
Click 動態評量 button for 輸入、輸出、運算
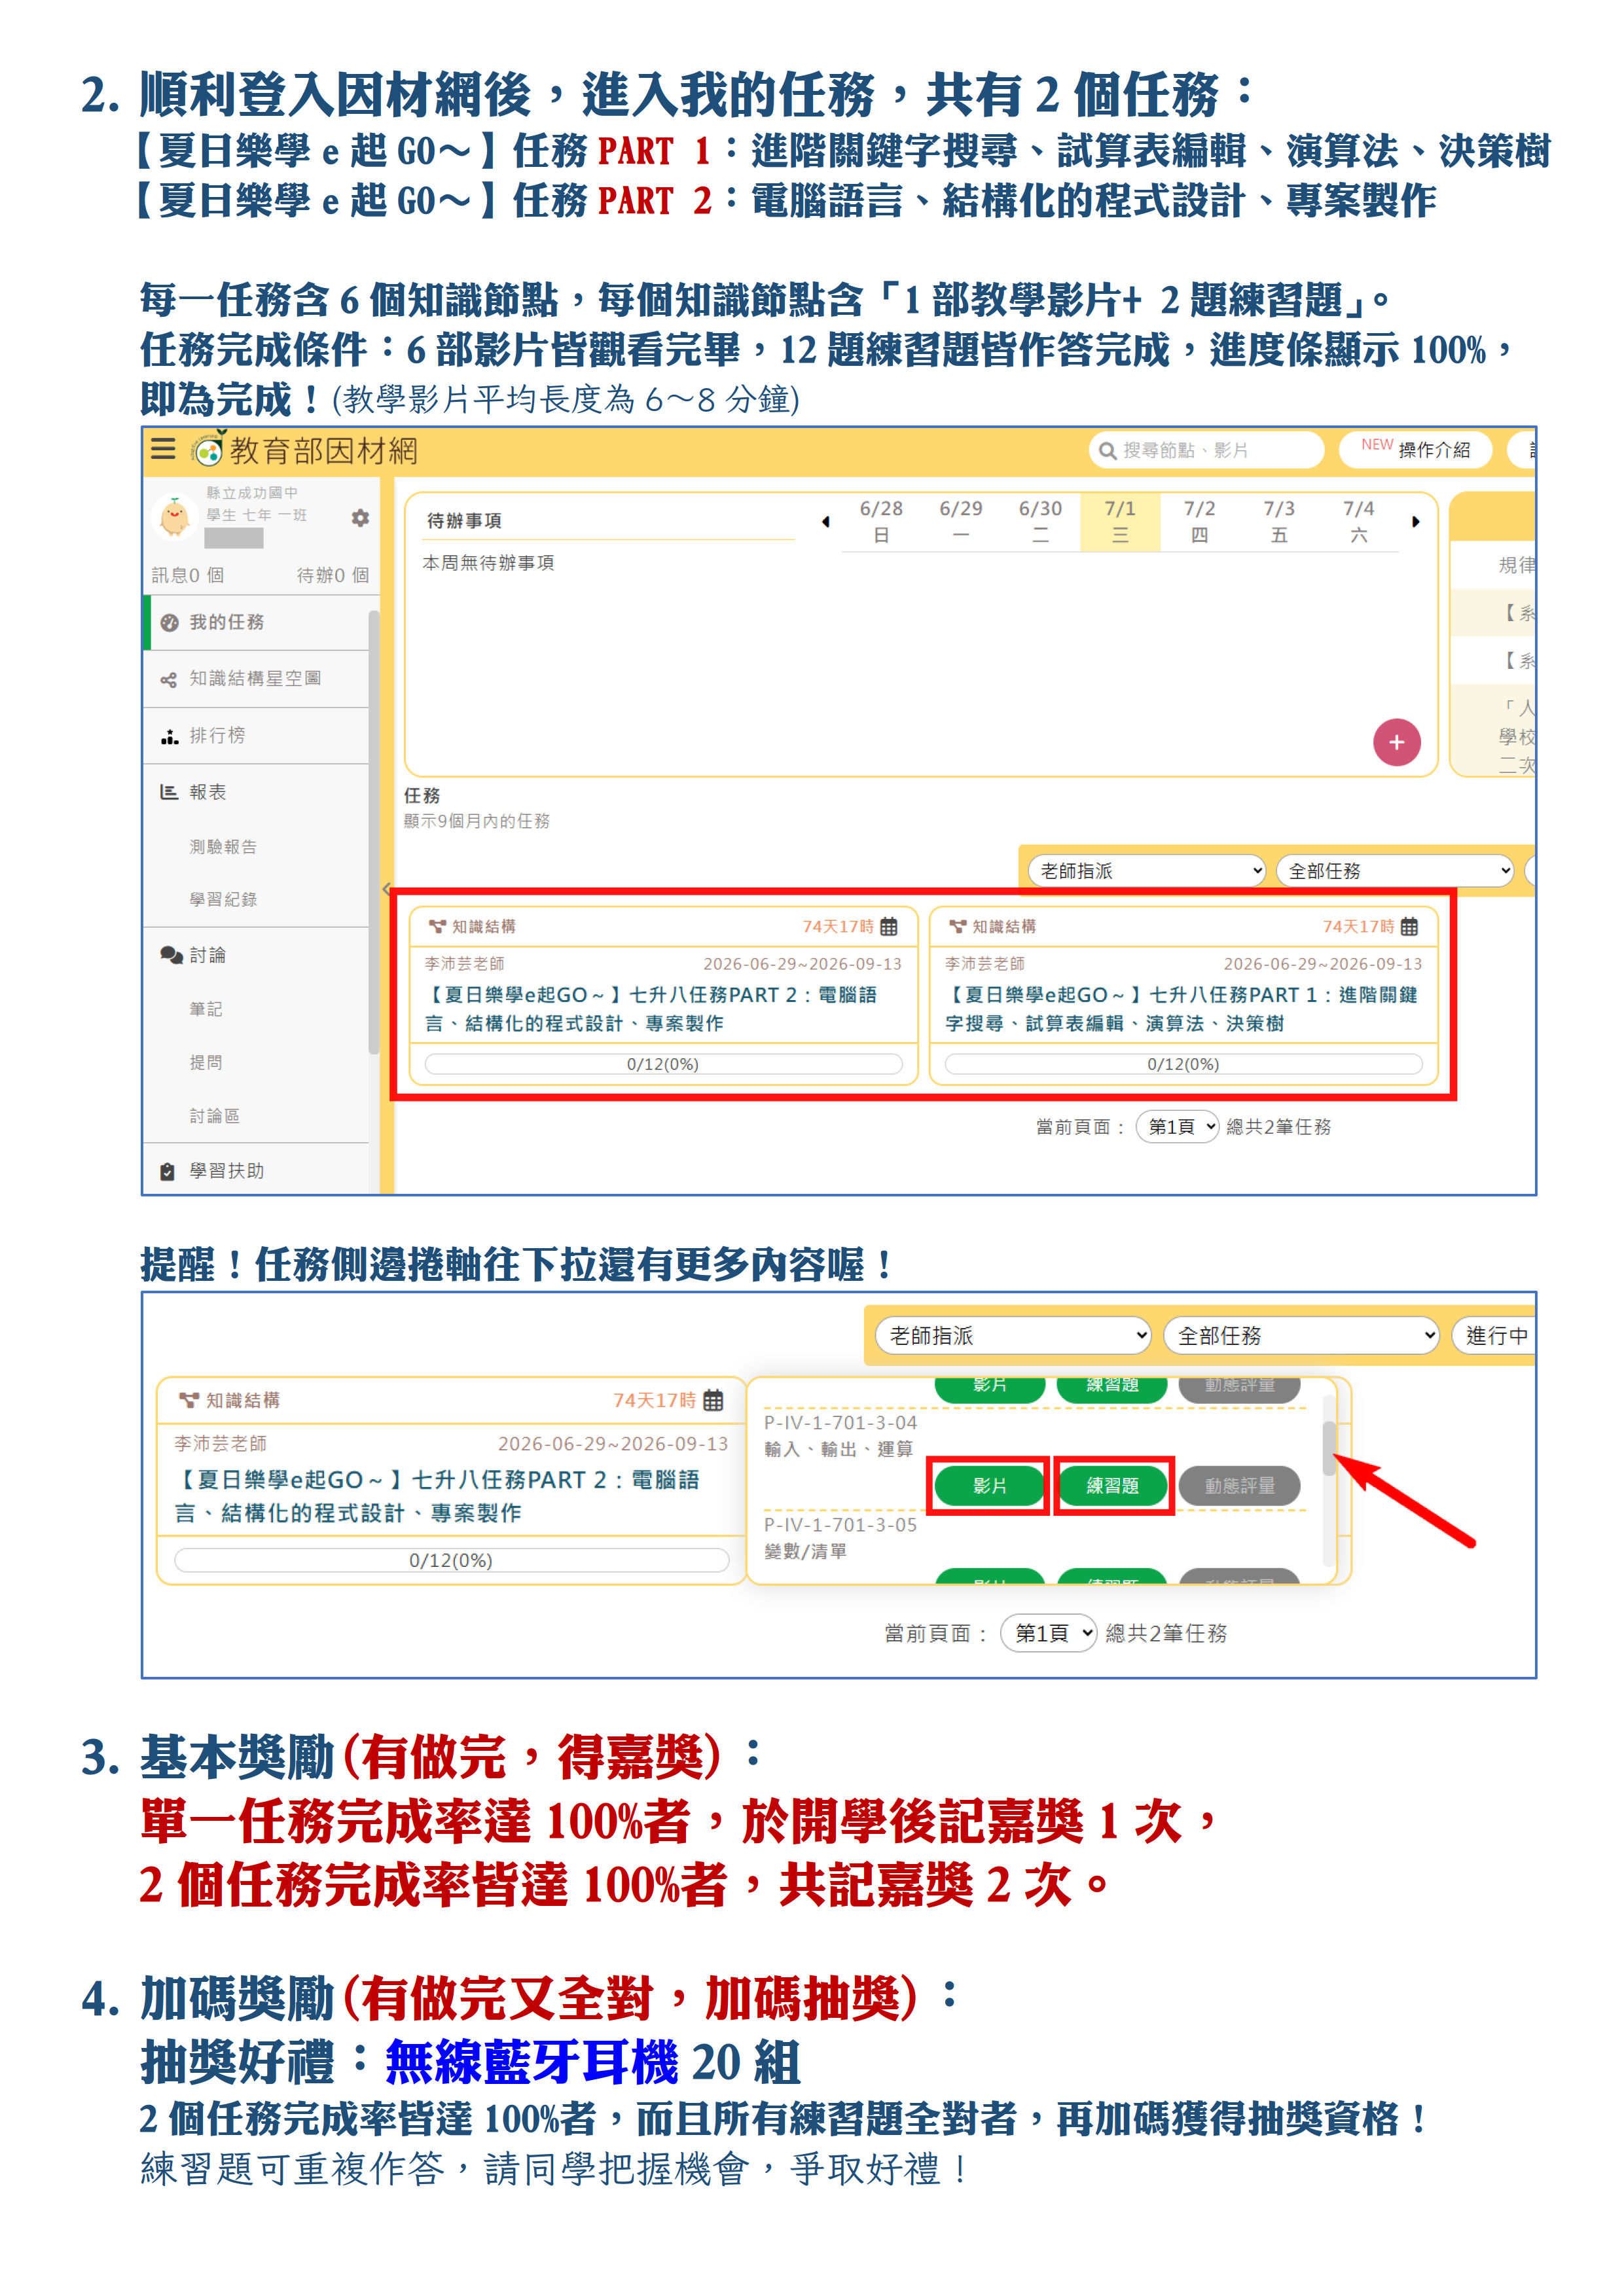[1239, 1486]
